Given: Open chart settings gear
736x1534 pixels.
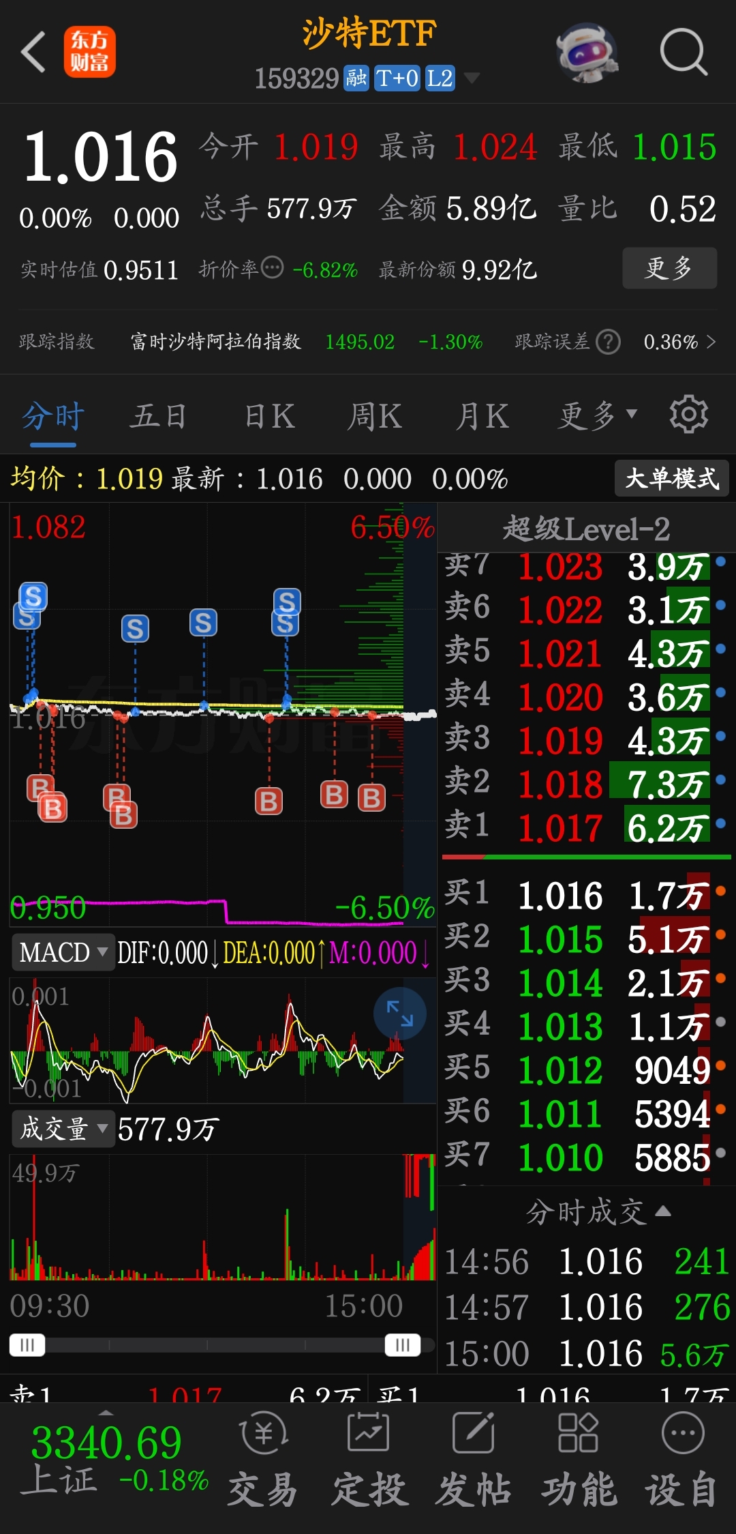Looking at the screenshot, I should (689, 414).
